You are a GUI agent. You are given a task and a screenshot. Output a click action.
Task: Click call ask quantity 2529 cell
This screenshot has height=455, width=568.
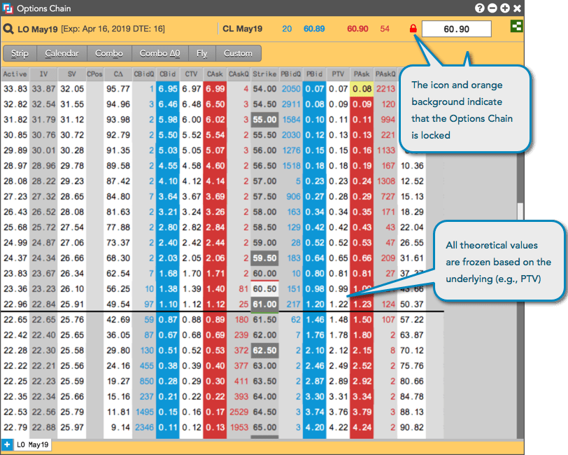[239, 412]
